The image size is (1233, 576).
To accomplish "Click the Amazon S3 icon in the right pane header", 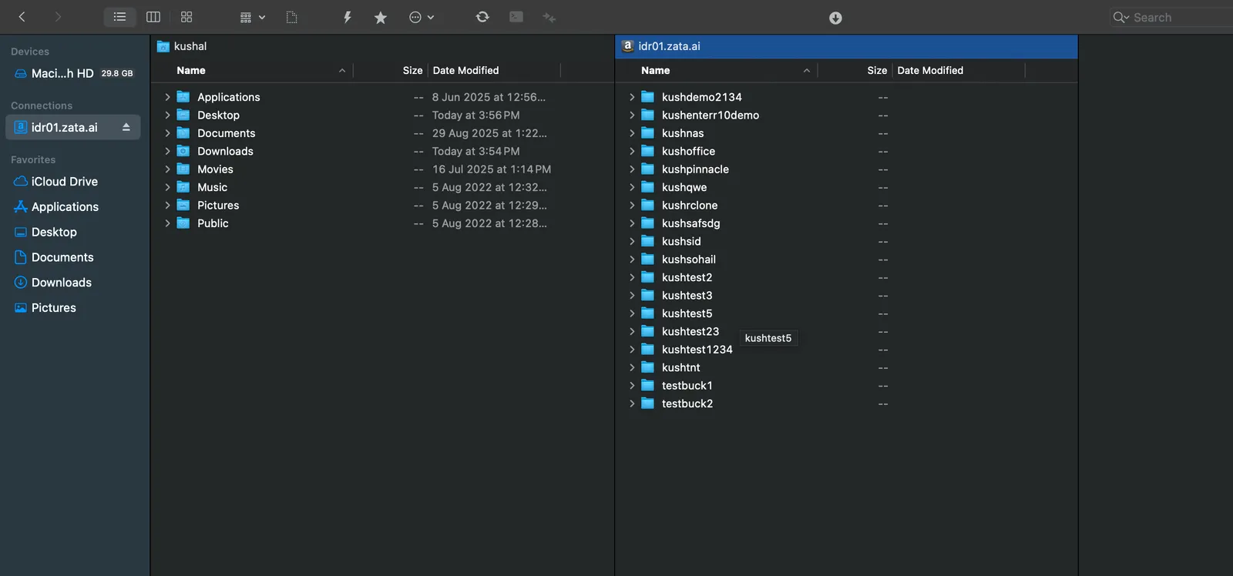I will coord(628,46).
